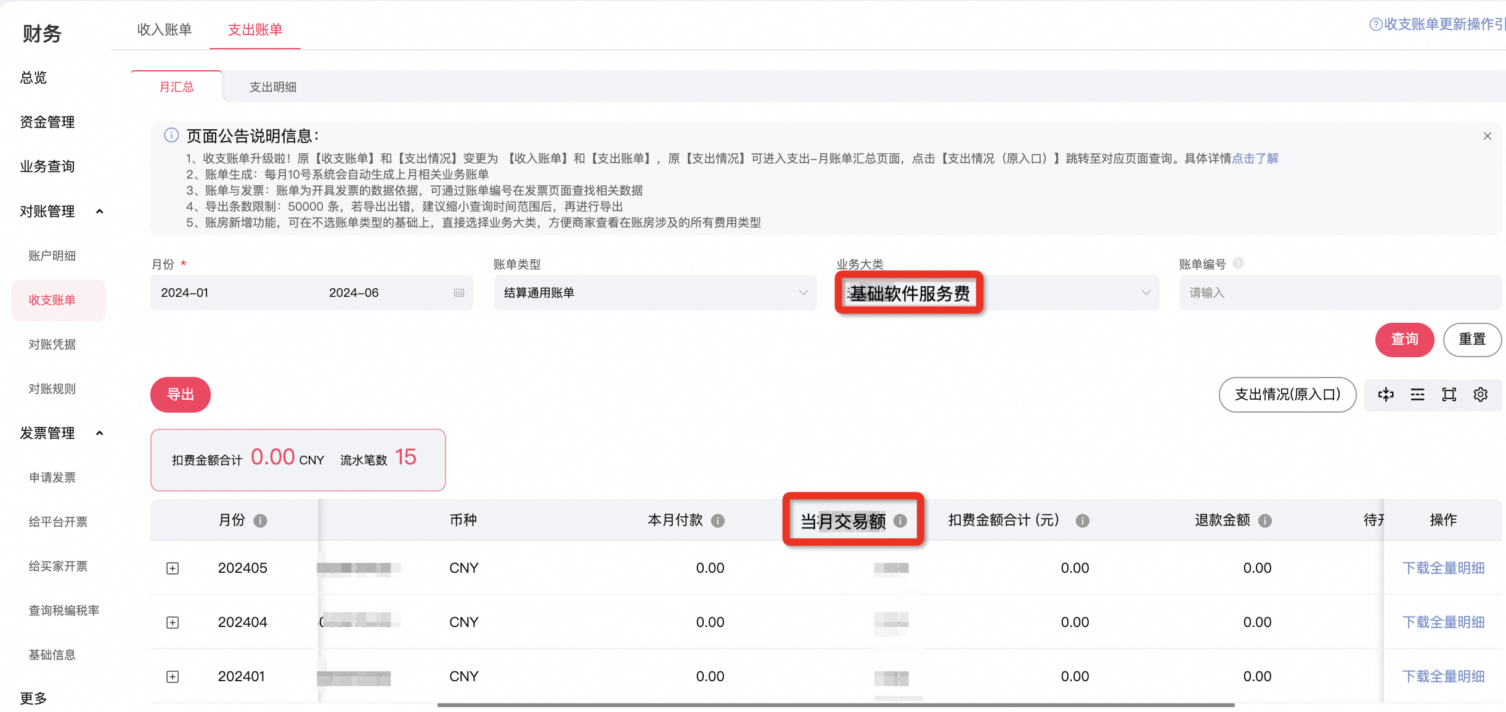Collapse the 发票管理 sidebar section
Screen dimensions: 1506x712
99,433
